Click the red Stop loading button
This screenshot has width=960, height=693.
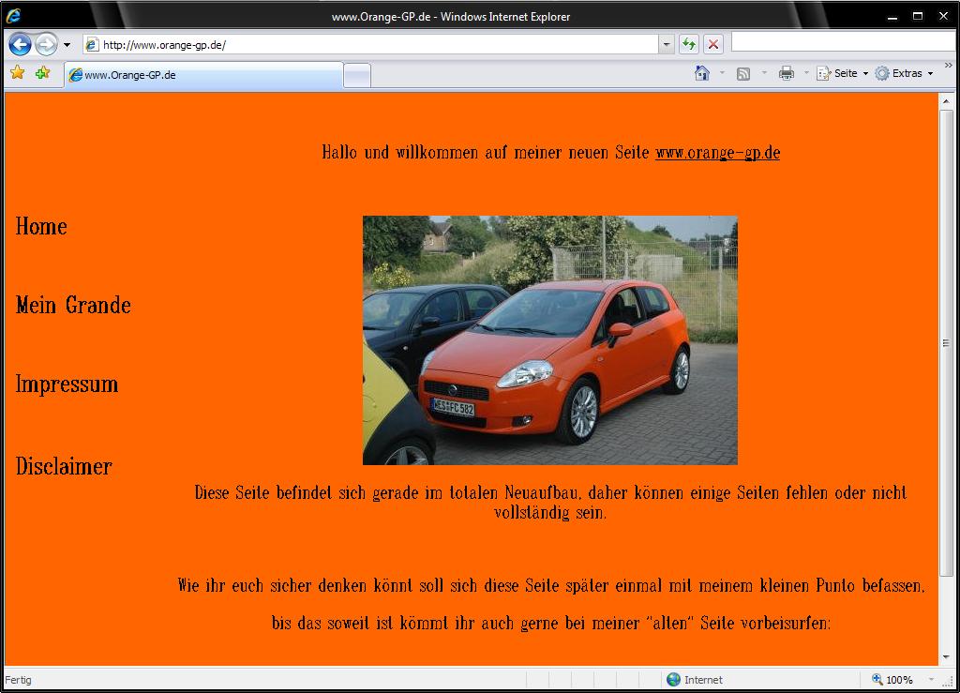(x=713, y=44)
